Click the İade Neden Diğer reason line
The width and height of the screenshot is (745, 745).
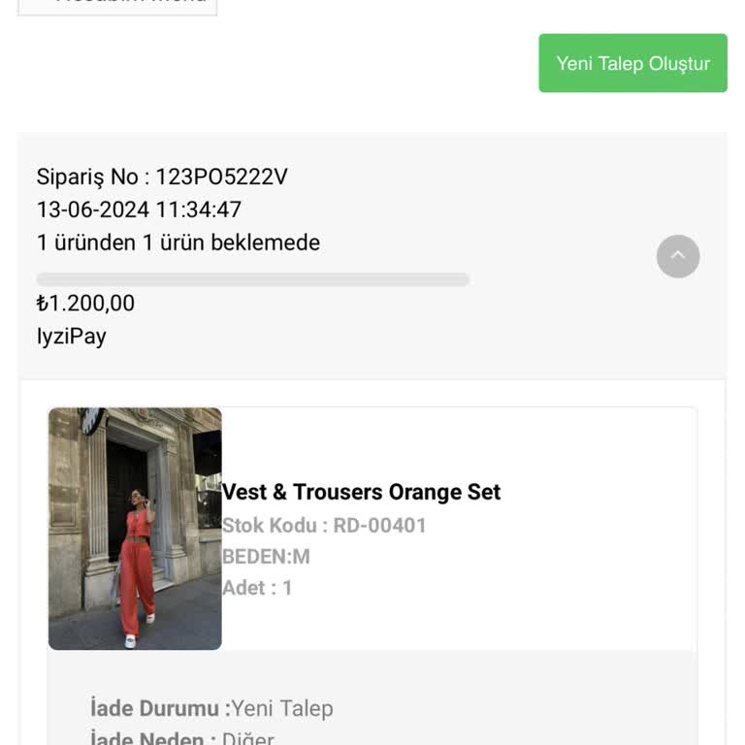(182, 738)
